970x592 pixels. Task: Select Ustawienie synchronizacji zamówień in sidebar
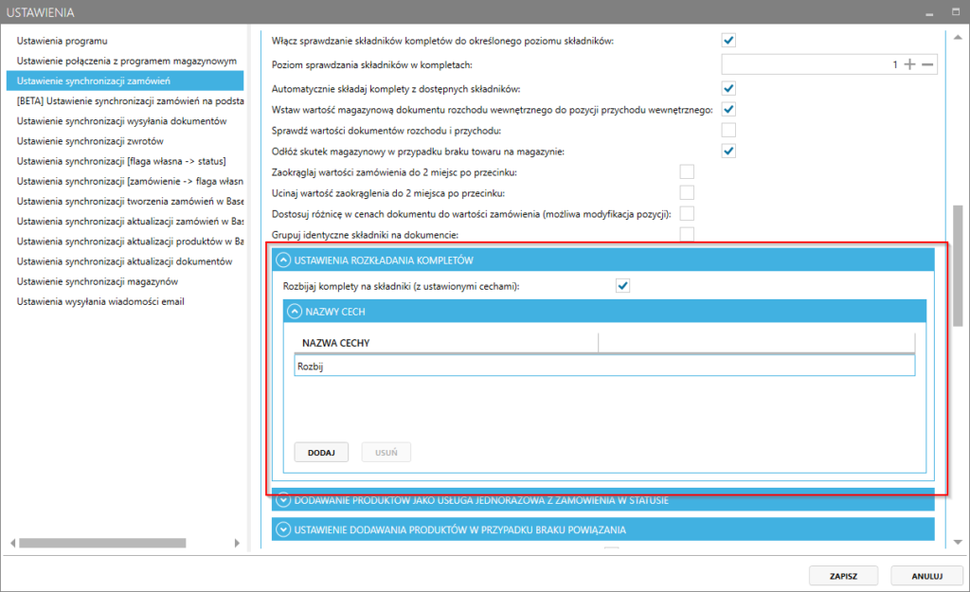tap(125, 81)
